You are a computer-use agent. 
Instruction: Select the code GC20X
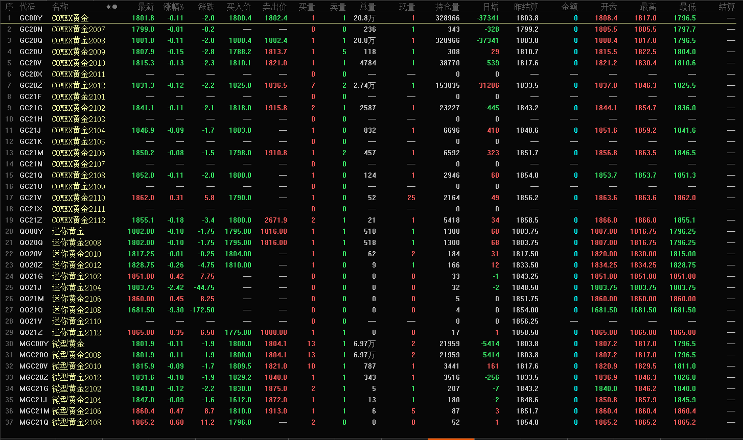click(x=31, y=74)
